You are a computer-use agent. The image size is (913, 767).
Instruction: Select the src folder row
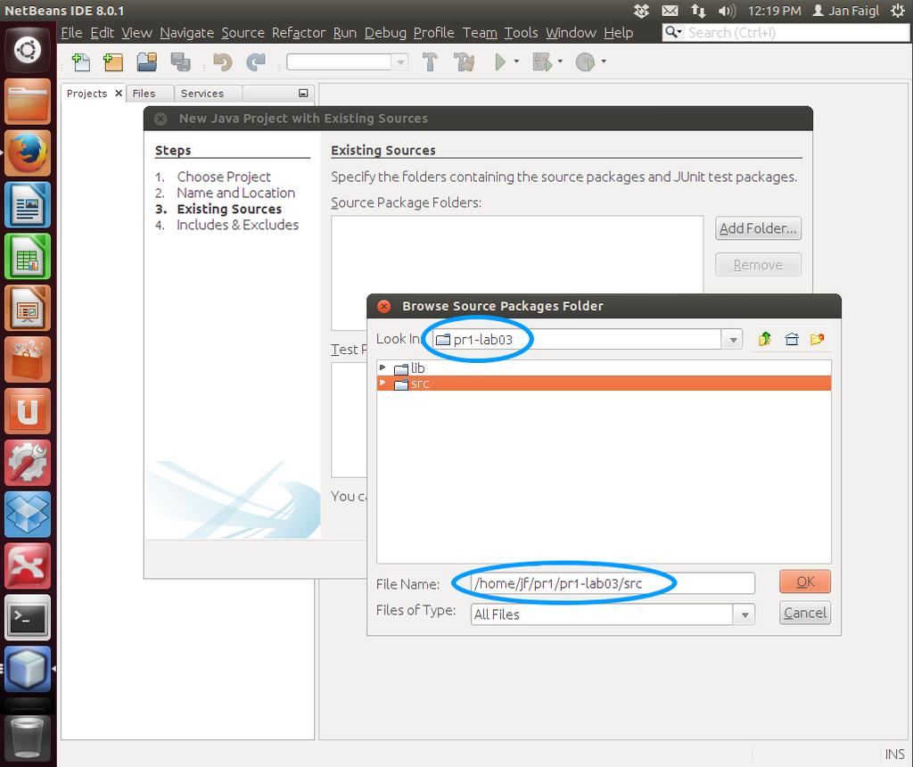tap(604, 383)
